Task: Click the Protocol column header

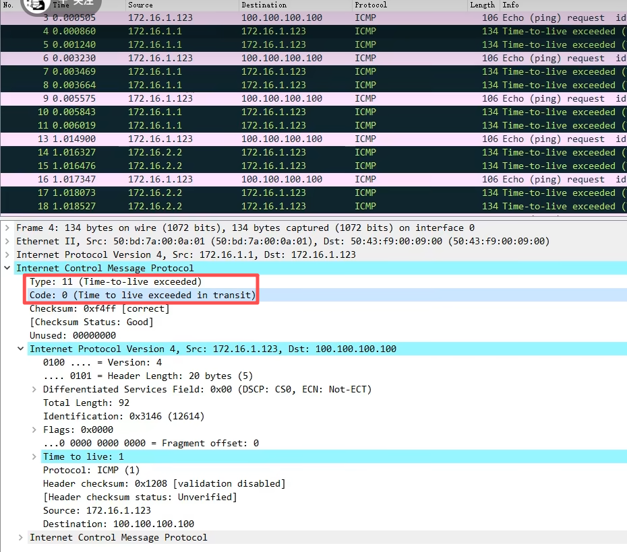Action: click(x=371, y=5)
